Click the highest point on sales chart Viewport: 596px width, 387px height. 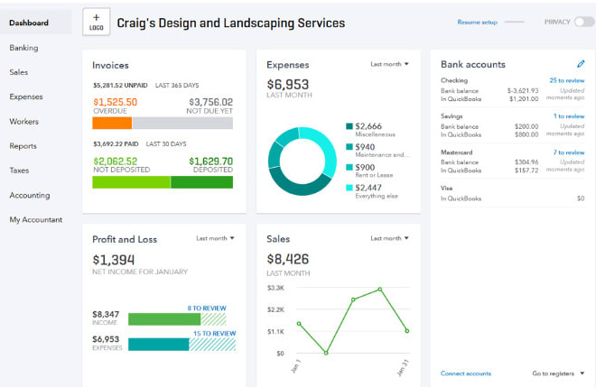tap(379, 290)
